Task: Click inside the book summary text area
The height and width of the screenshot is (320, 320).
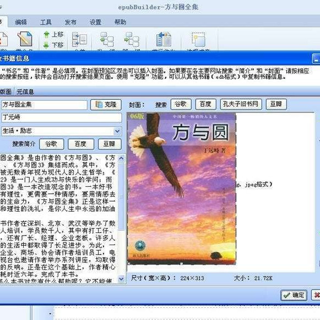Action: (58, 218)
